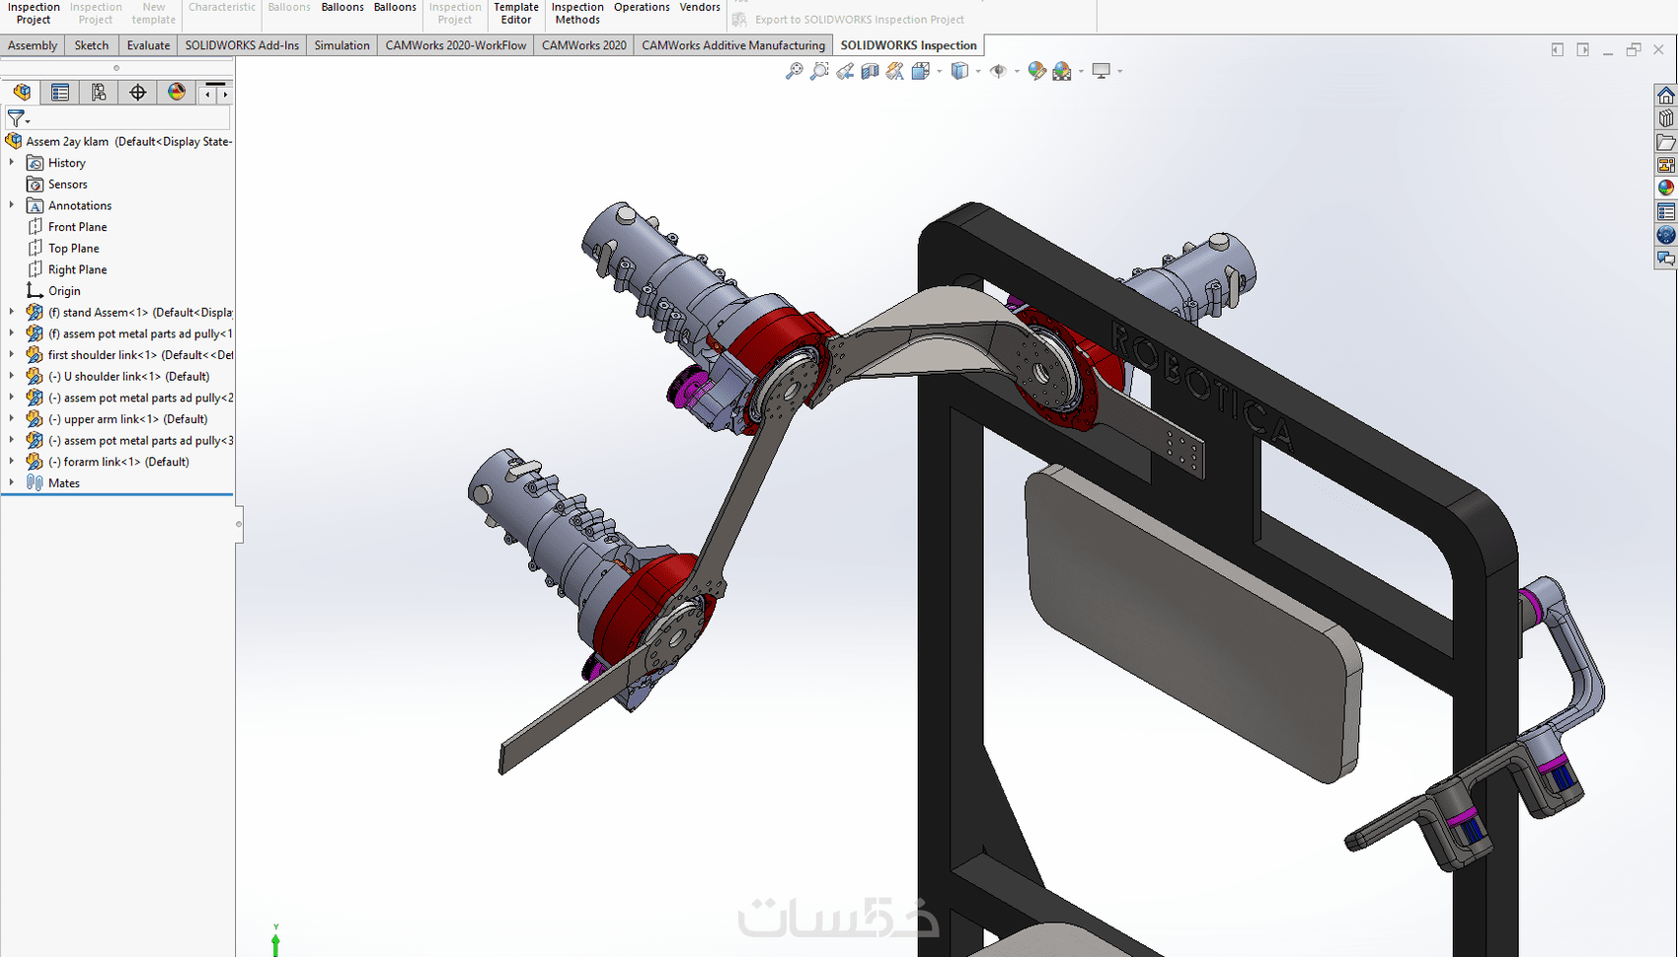Click the Inspection Methods button
This screenshot has width=1678, height=957.
coord(577,13)
